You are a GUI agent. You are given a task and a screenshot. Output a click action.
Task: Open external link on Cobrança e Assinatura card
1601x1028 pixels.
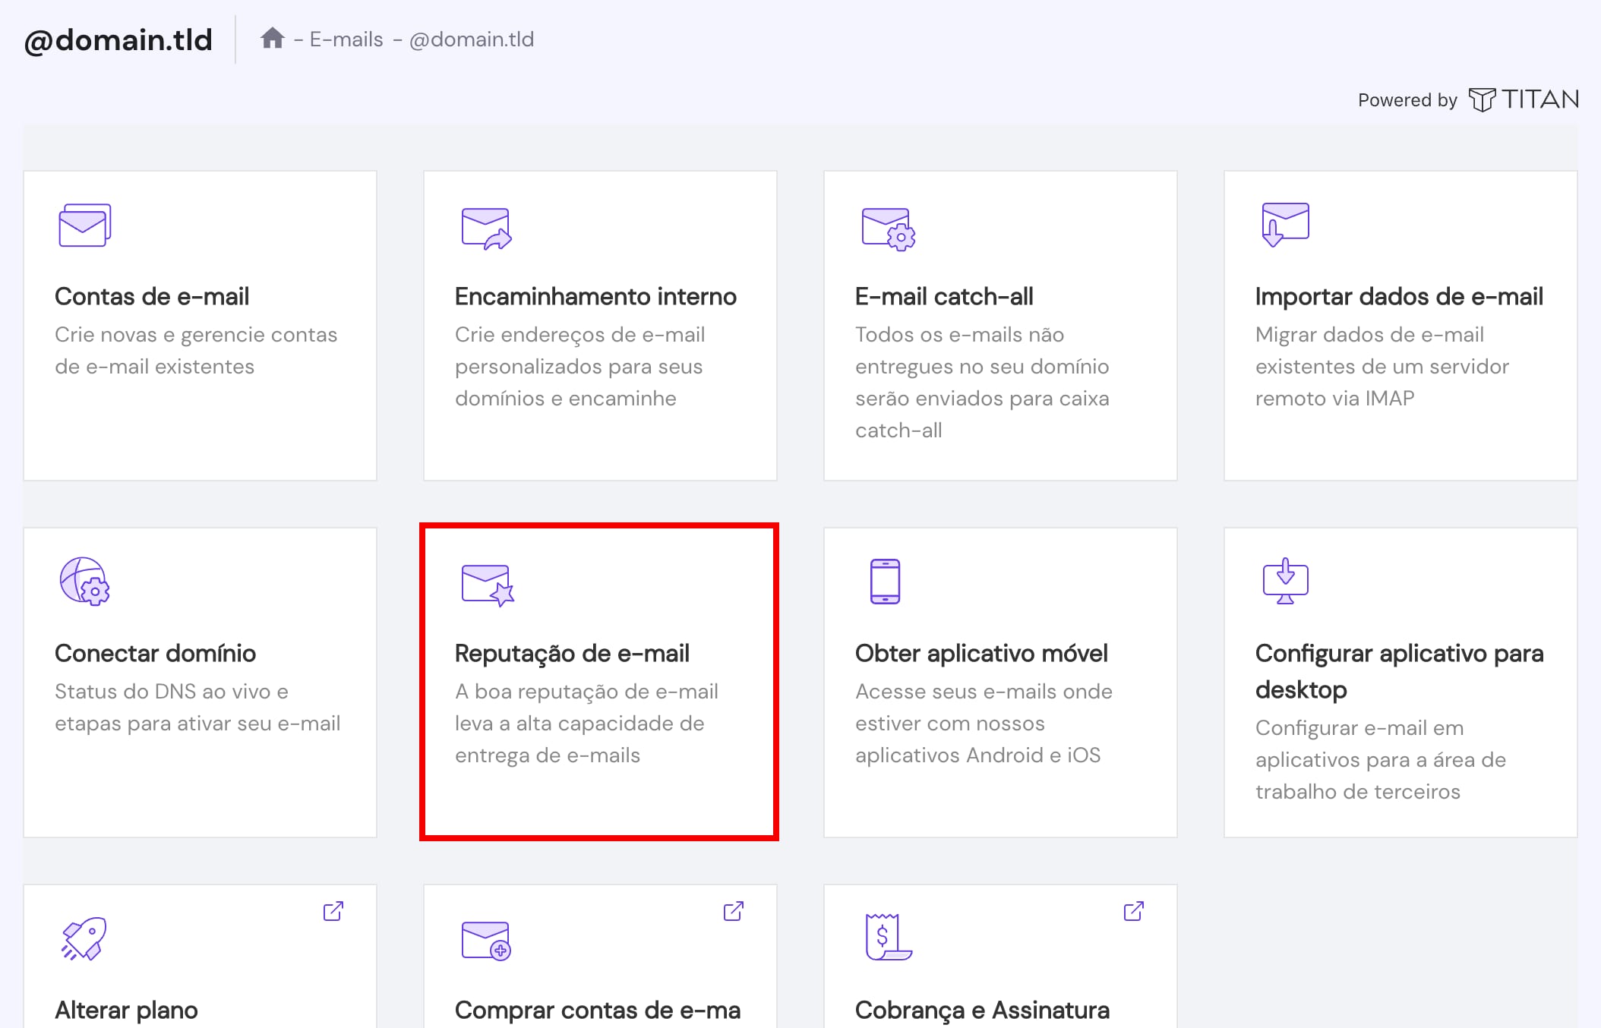tap(1133, 911)
